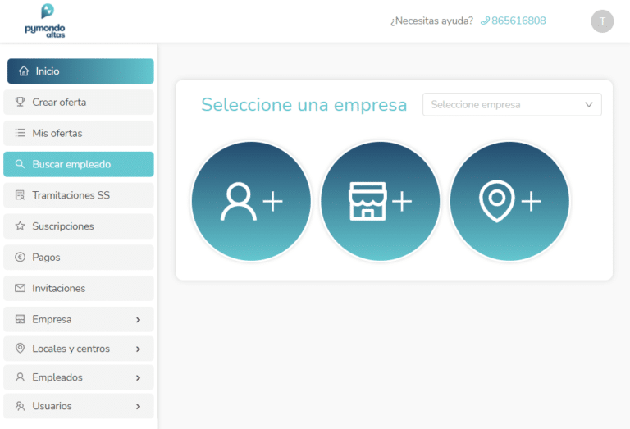Open Pagos menu item
This screenshot has width=630, height=429.
[79, 257]
